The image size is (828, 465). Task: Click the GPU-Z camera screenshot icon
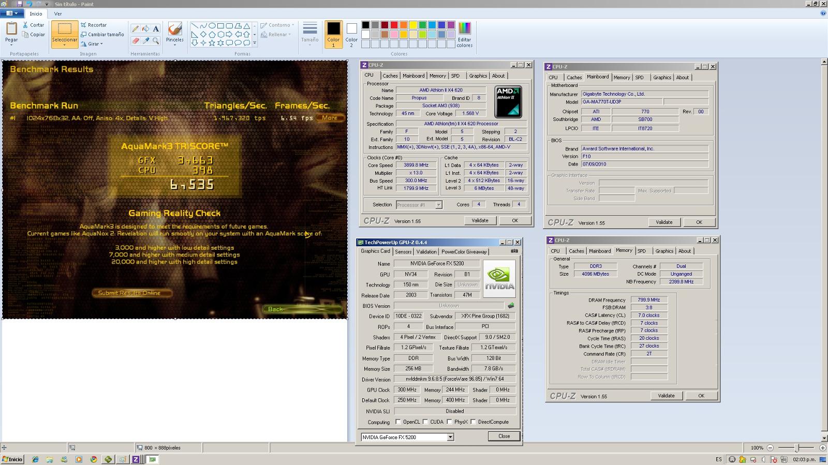coord(514,251)
